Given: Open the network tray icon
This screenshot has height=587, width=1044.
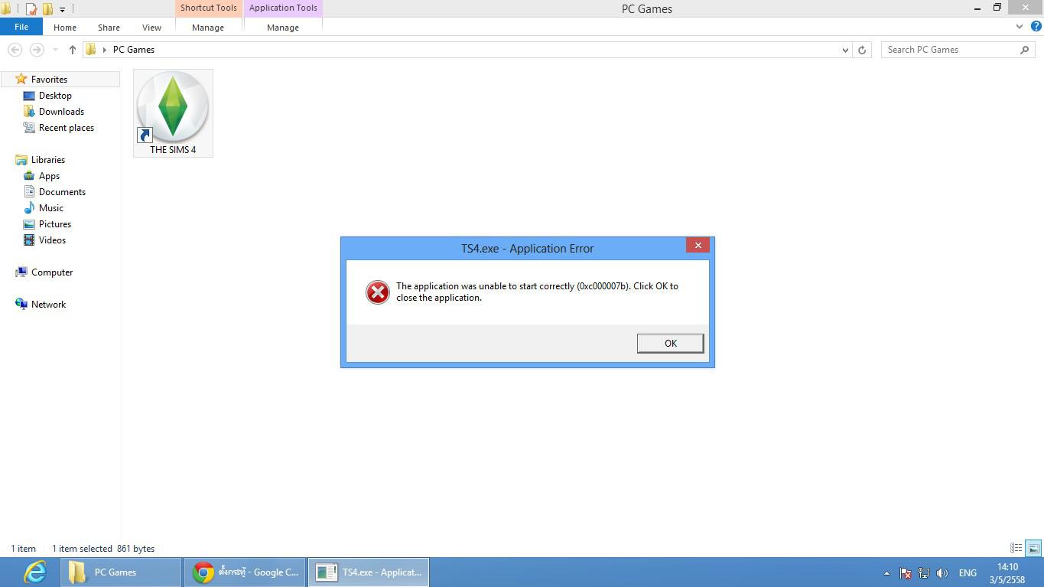Looking at the screenshot, I should tap(924, 572).
